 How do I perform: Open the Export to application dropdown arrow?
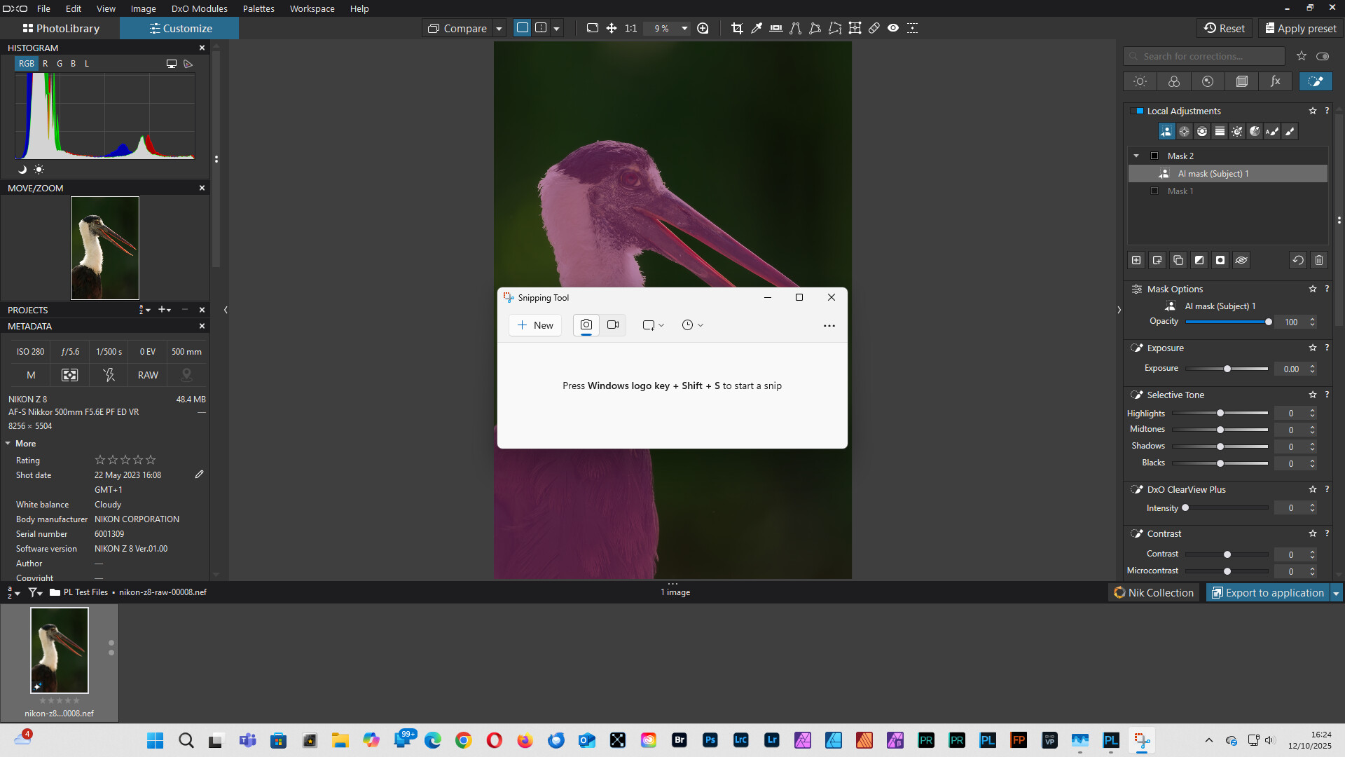tap(1336, 593)
